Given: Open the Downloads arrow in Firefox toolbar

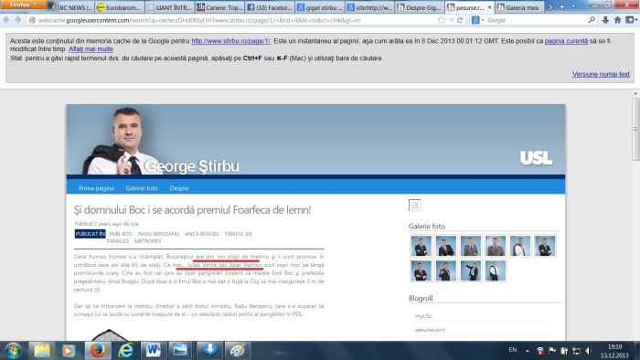Looking at the screenshot, I should [x=605, y=20].
